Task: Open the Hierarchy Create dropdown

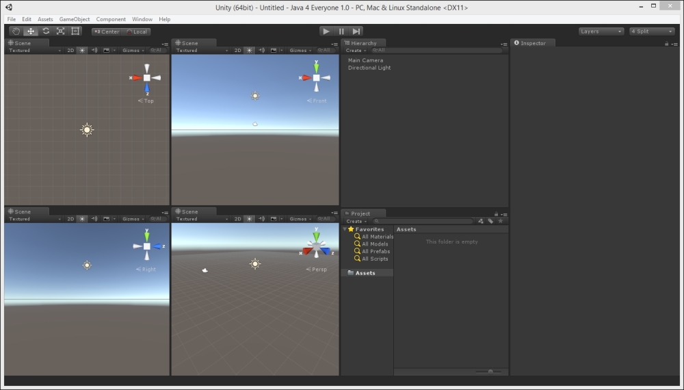Action: pos(356,51)
